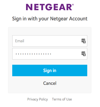Click the "1" badge on password autofill icon
This screenshot has height=107, width=100.
click(85, 55)
